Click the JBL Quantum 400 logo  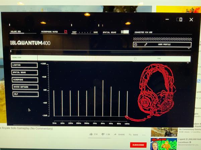tap(30, 43)
